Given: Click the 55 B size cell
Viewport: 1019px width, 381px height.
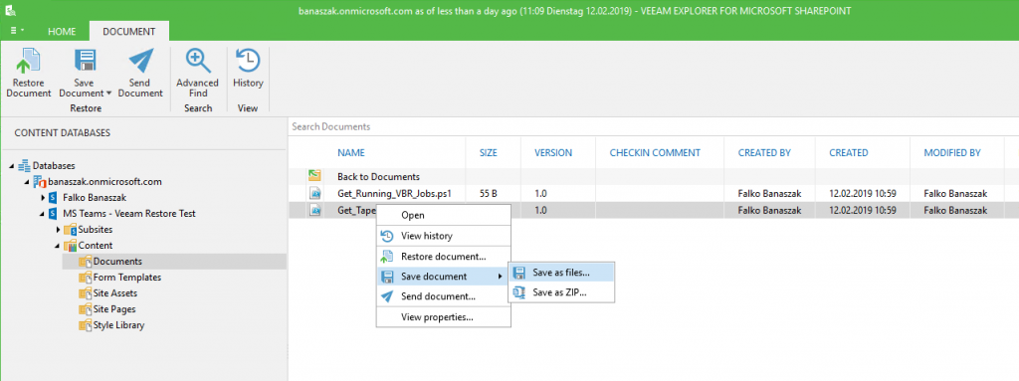Looking at the screenshot, I should point(488,193).
